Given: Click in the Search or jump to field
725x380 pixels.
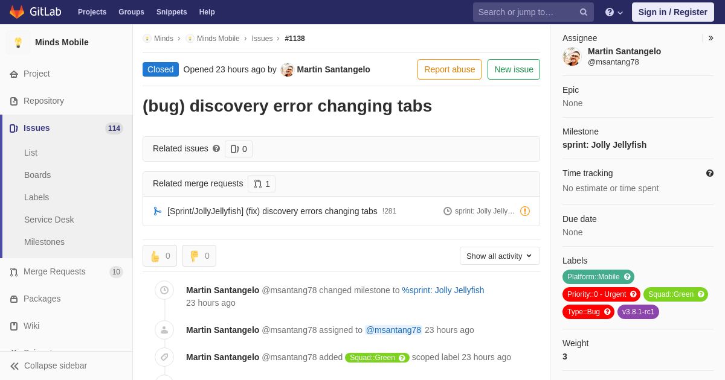Looking at the screenshot, I should pyautogui.click(x=526, y=12).
